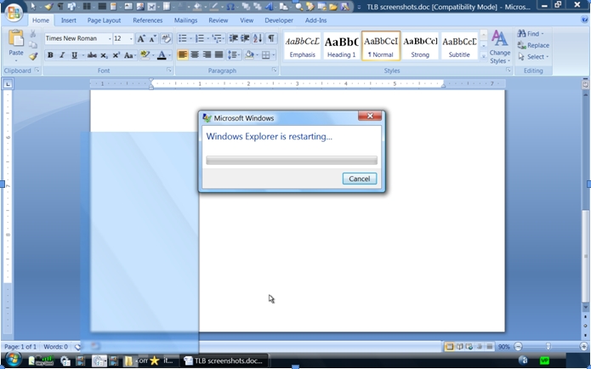Click the Sort icon in Paragraph group
The image size is (591, 369).
click(258, 39)
